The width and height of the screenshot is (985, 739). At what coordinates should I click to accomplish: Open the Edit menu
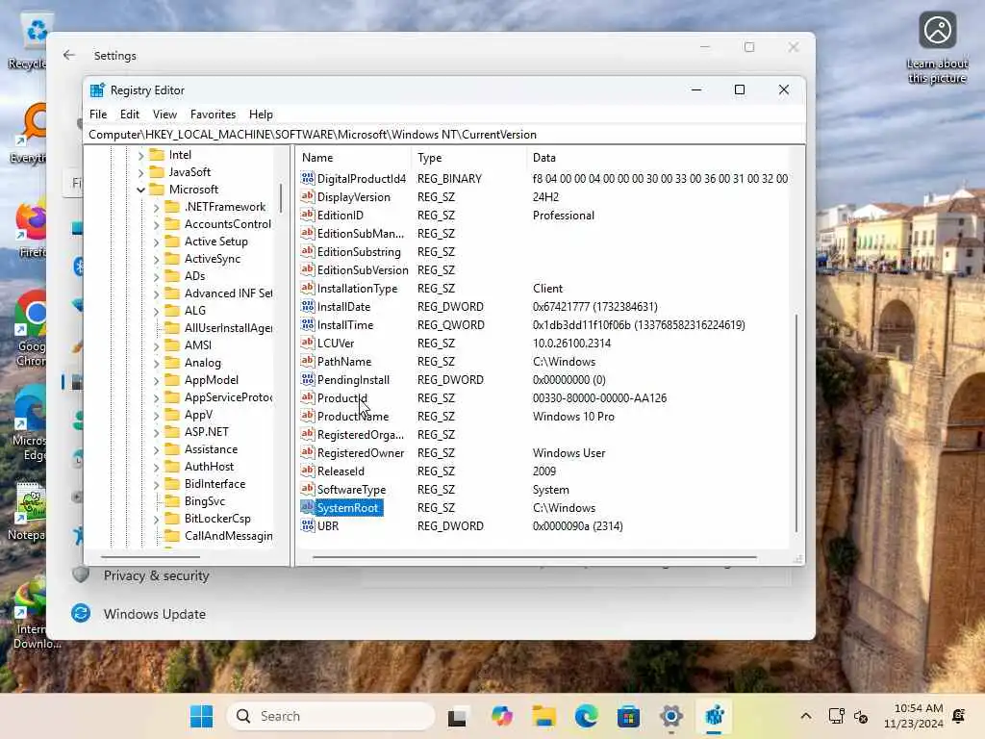130,115
